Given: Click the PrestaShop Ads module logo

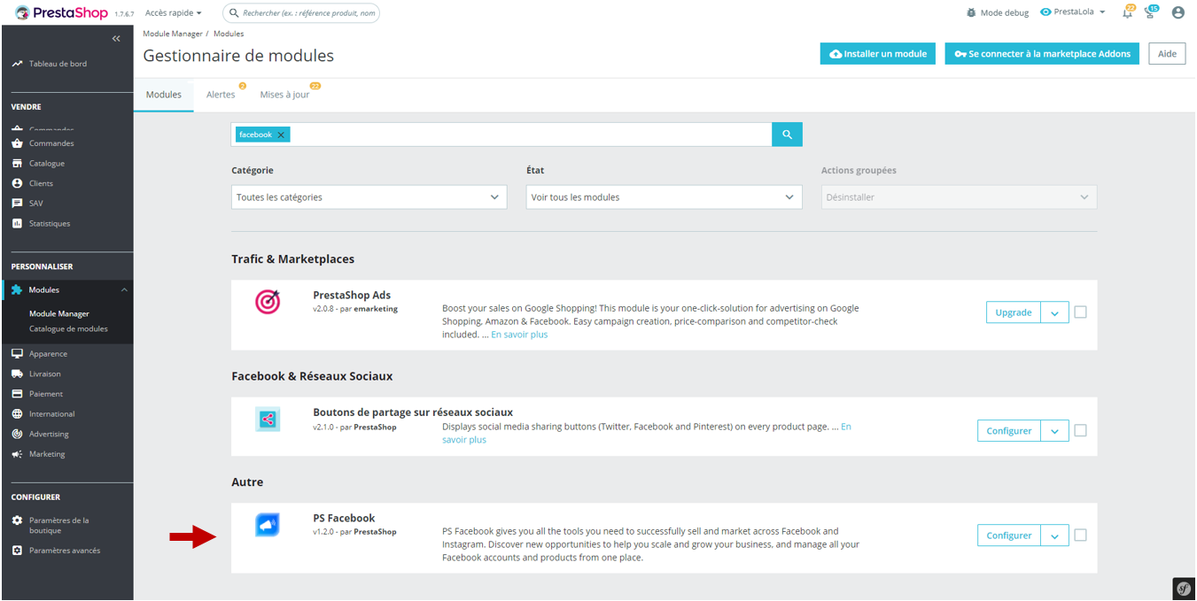Looking at the screenshot, I should [268, 303].
